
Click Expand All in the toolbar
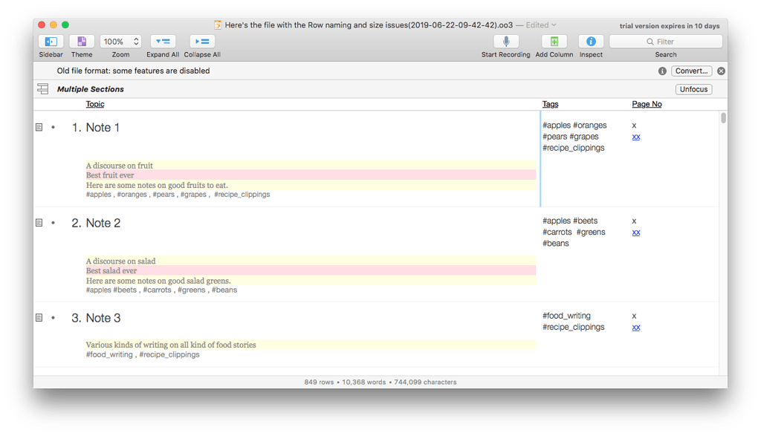[x=162, y=41]
